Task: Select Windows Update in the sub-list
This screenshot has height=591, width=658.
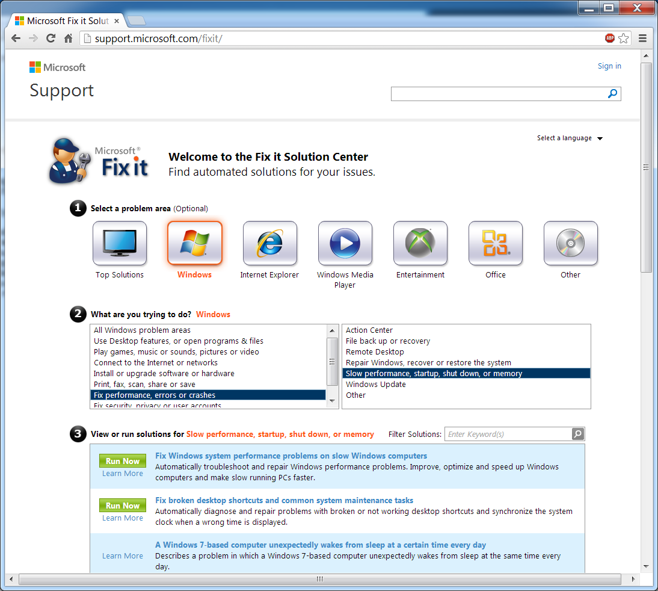Action: 466,385
